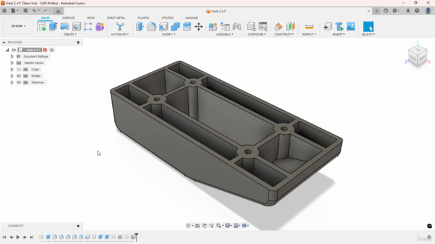
Task: Open the Inspect dropdown menu
Action: tap(309, 35)
